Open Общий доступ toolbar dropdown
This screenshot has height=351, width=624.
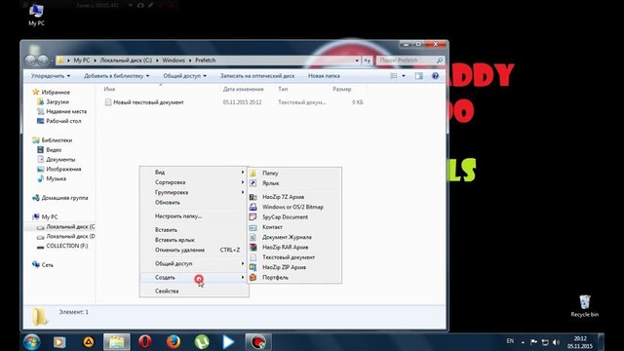pos(184,76)
